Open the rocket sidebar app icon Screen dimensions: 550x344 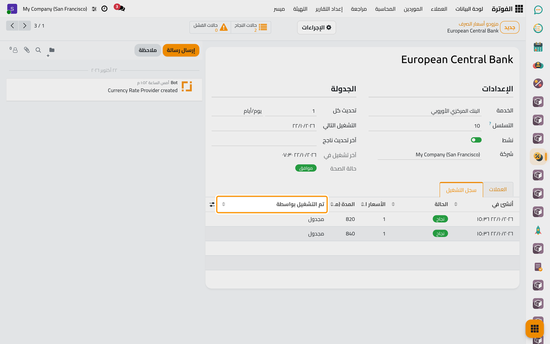click(538, 230)
